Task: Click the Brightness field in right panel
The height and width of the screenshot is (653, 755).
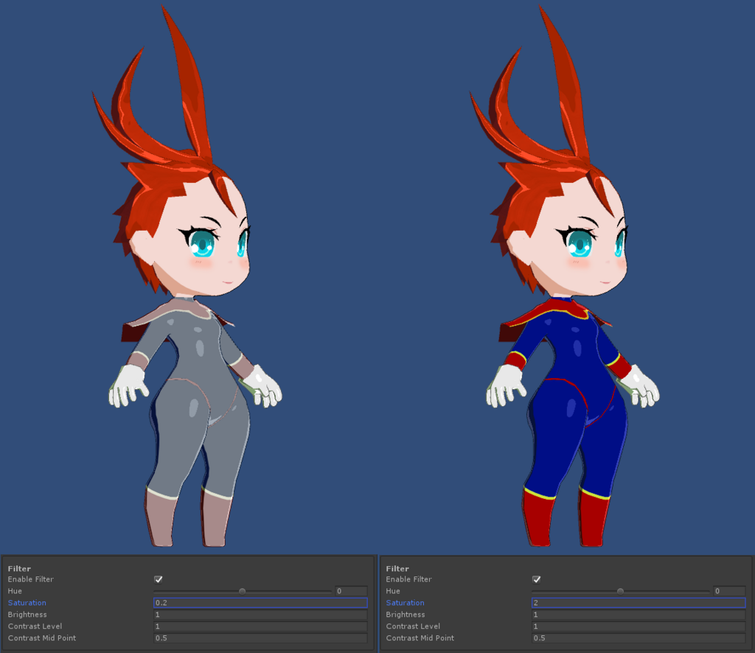Action: 639,615
